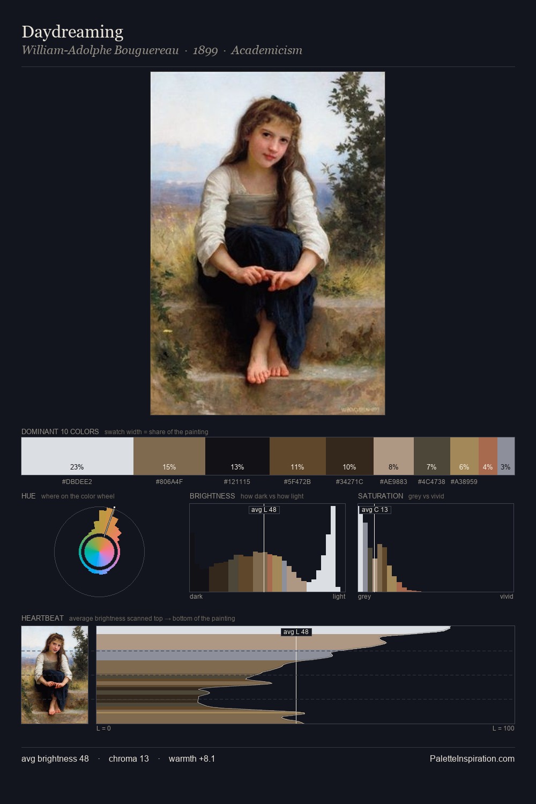The width and height of the screenshot is (536, 804).
Task: Select the 13% near-black swatch #121115
Action: tap(237, 456)
